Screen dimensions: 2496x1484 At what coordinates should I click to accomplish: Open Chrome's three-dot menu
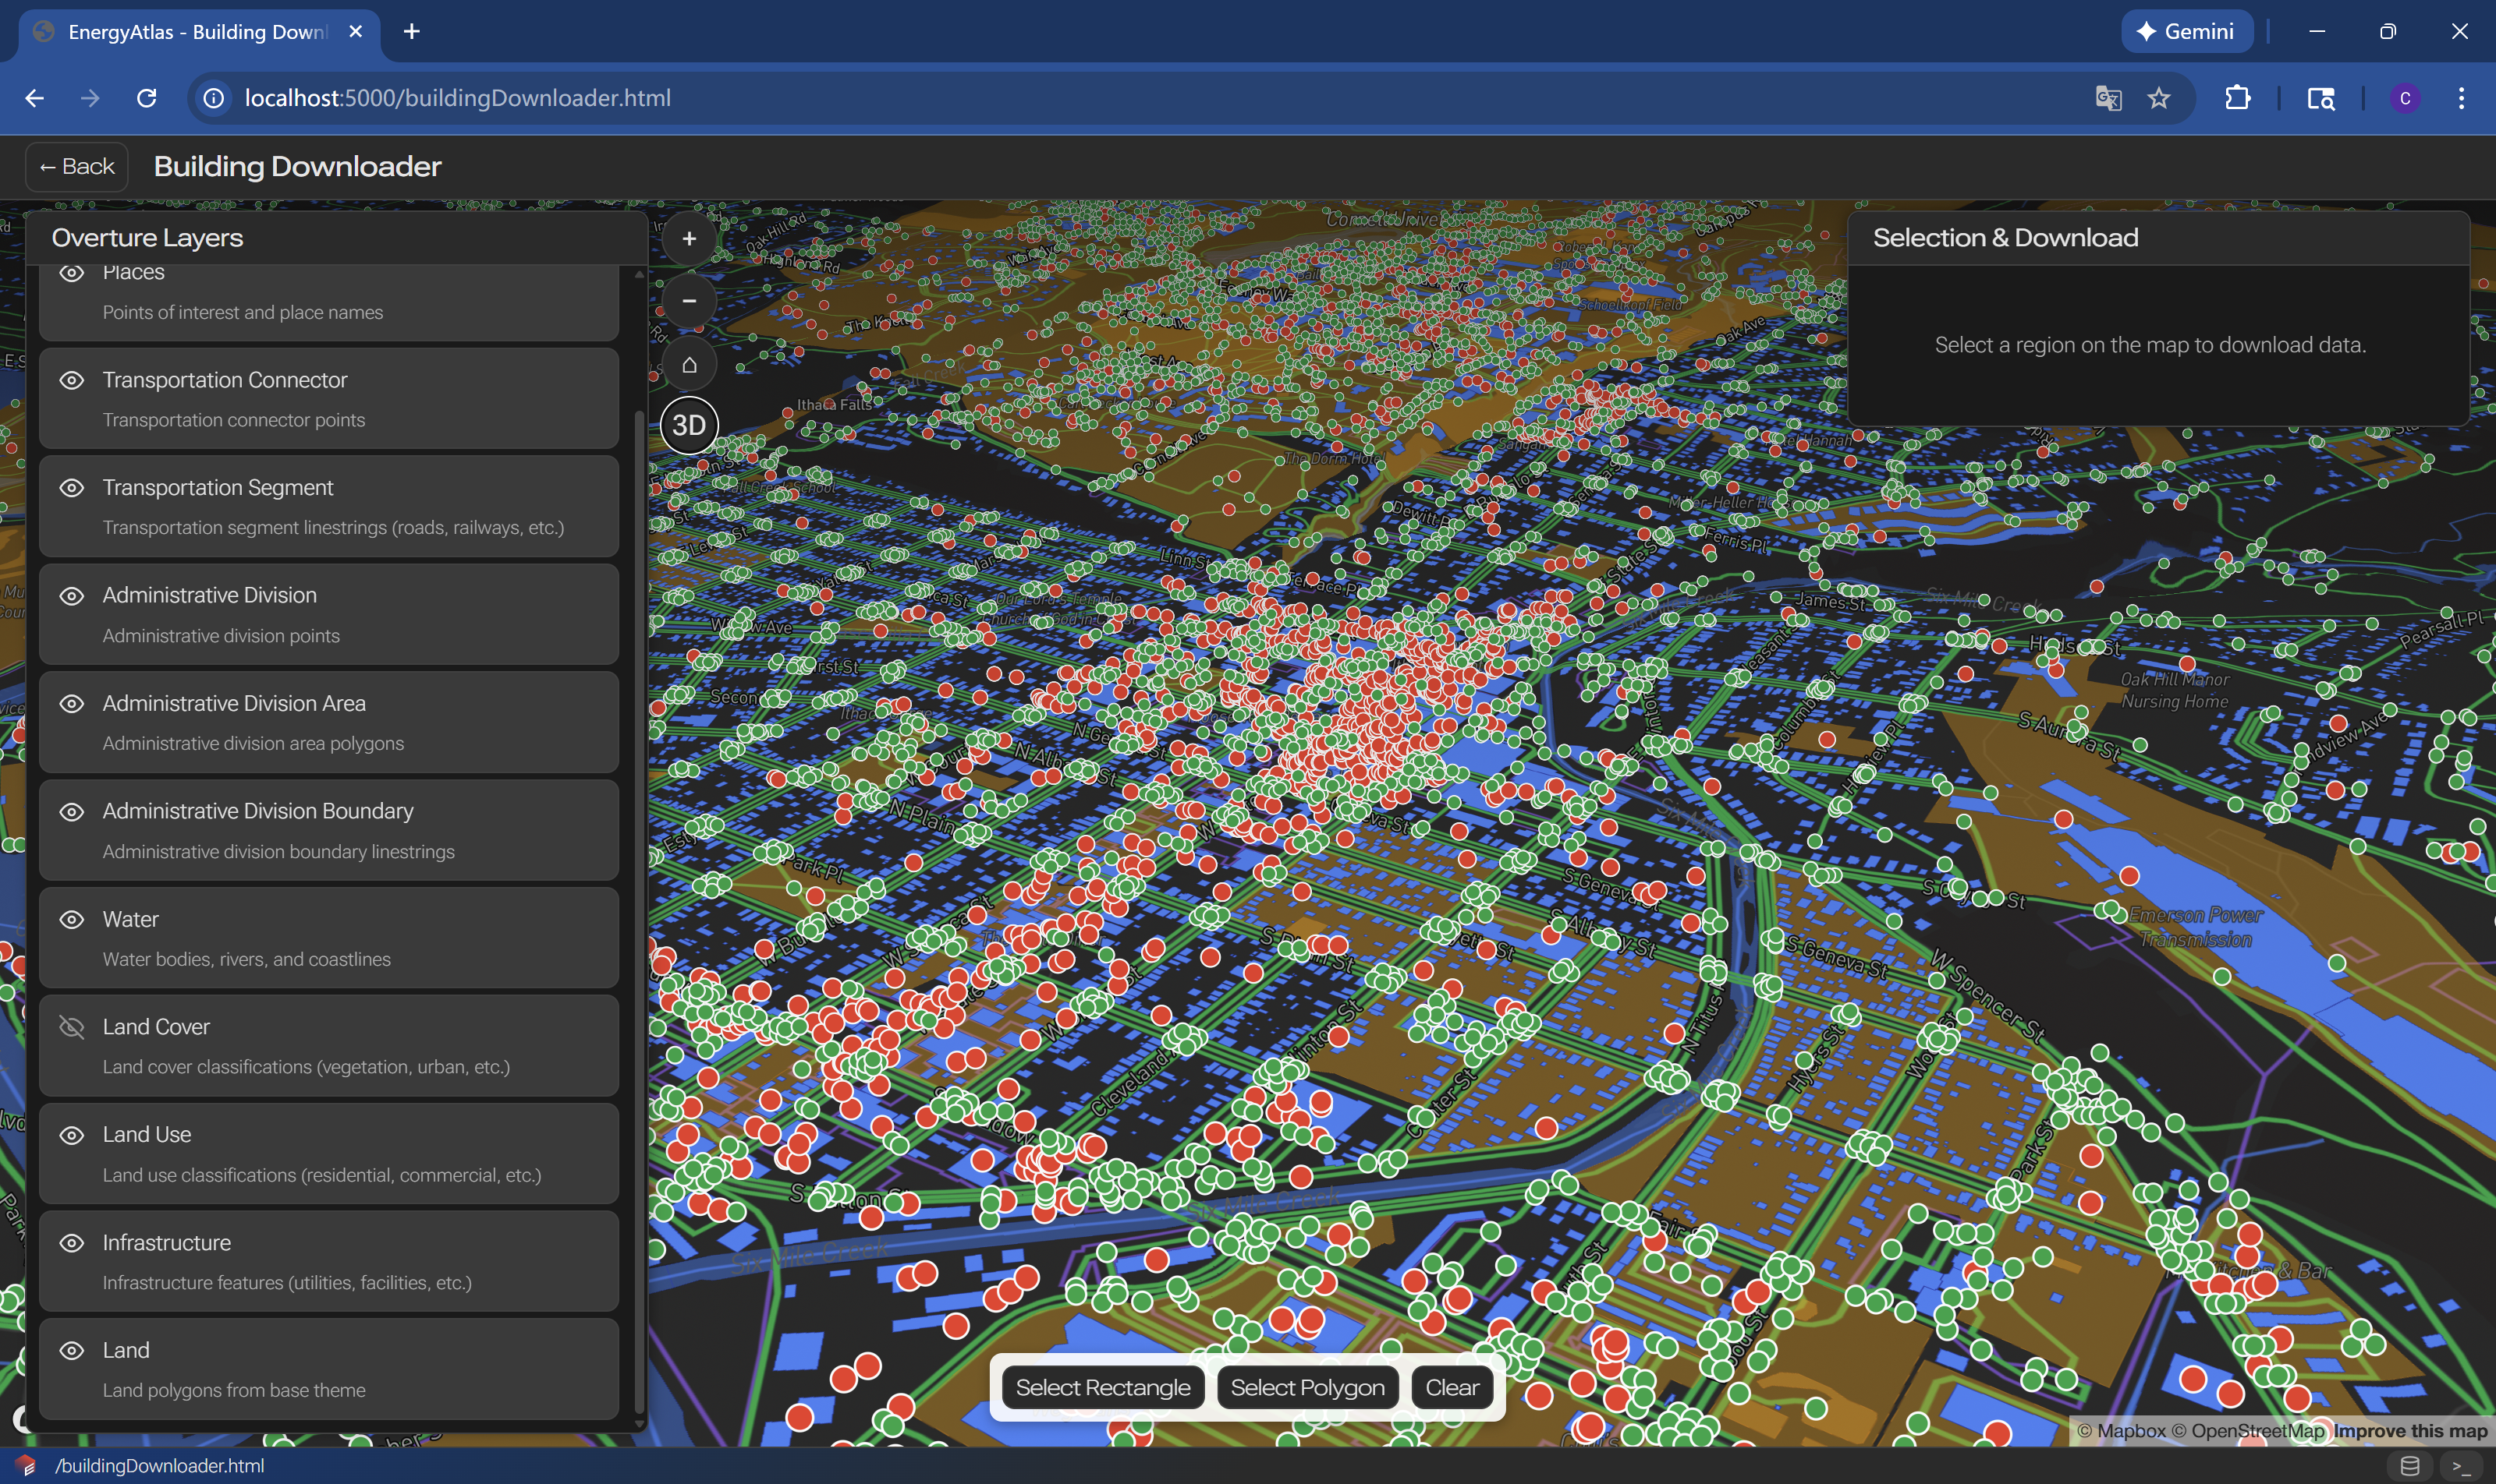[2460, 98]
